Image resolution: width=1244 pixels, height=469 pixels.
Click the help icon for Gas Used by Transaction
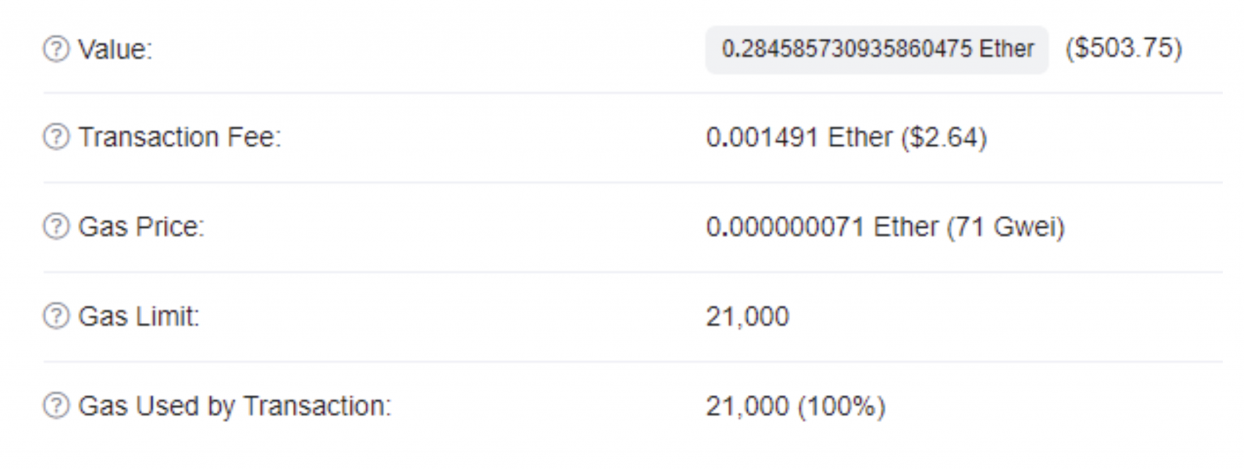(56, 406)
